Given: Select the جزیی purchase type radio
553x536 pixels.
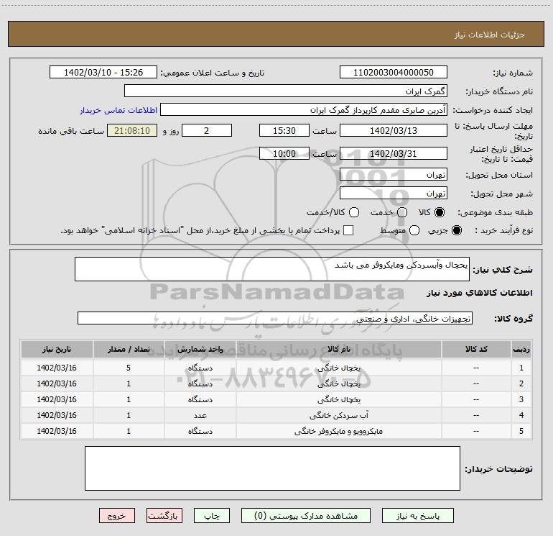Looking at the screenshot, I should (x=456, y=230).
